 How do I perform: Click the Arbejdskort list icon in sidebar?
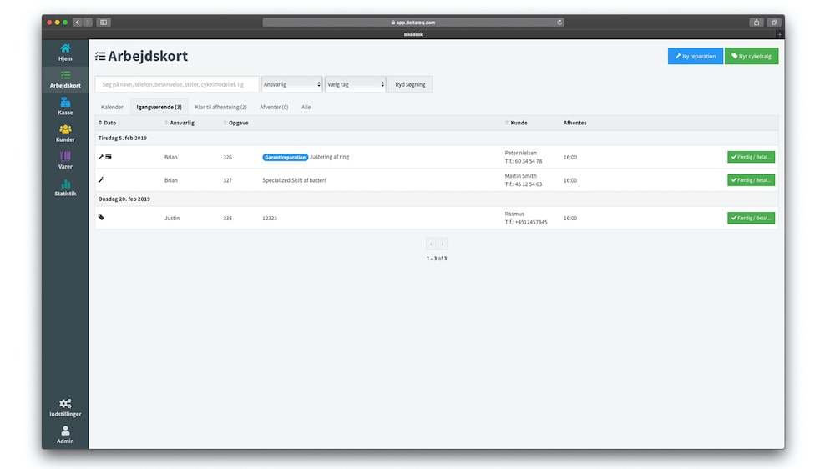coord(65,75)
